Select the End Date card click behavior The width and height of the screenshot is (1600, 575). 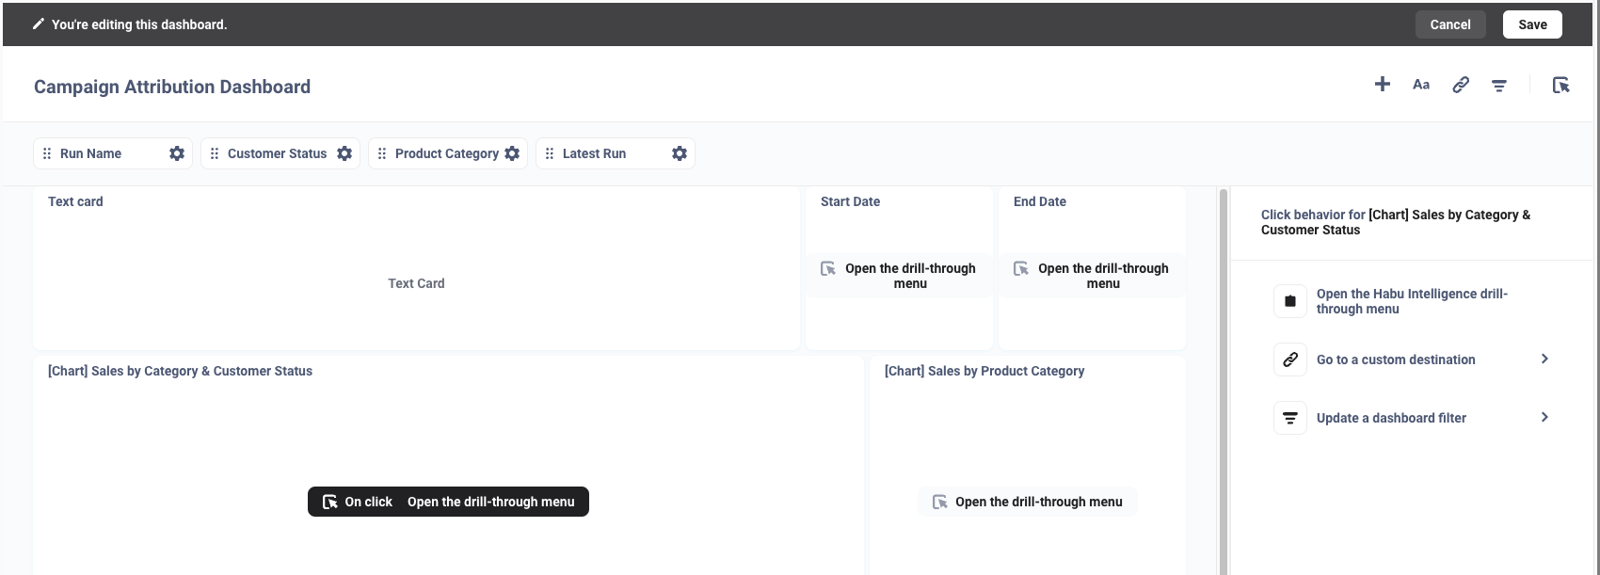[x=1092, y=276]
